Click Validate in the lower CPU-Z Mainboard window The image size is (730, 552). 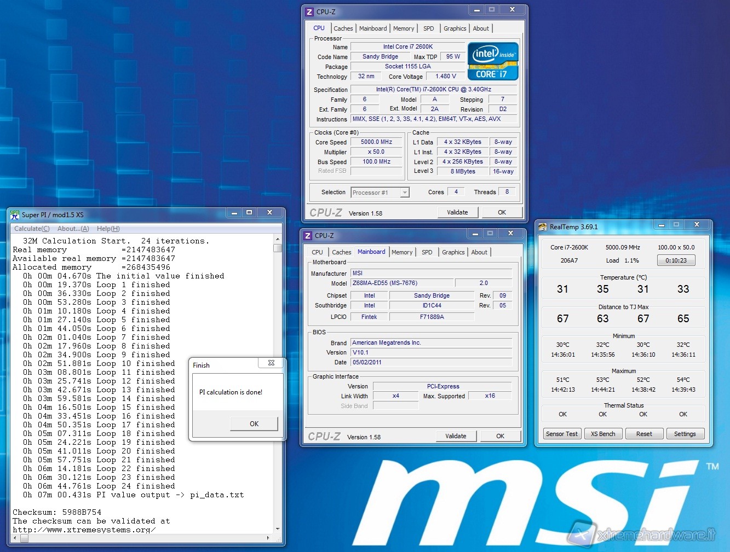(x=456, y=436)
